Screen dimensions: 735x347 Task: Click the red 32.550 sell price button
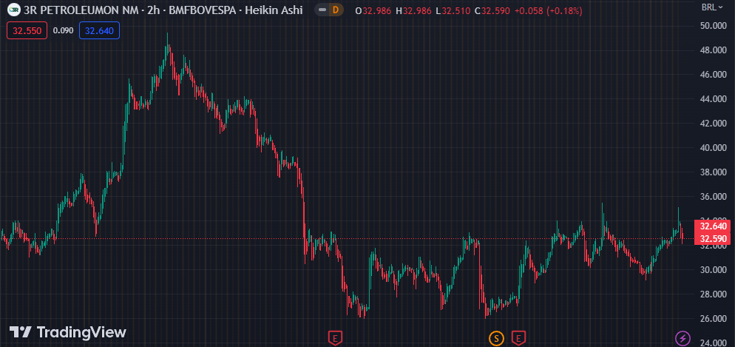(x=27, y=31)
